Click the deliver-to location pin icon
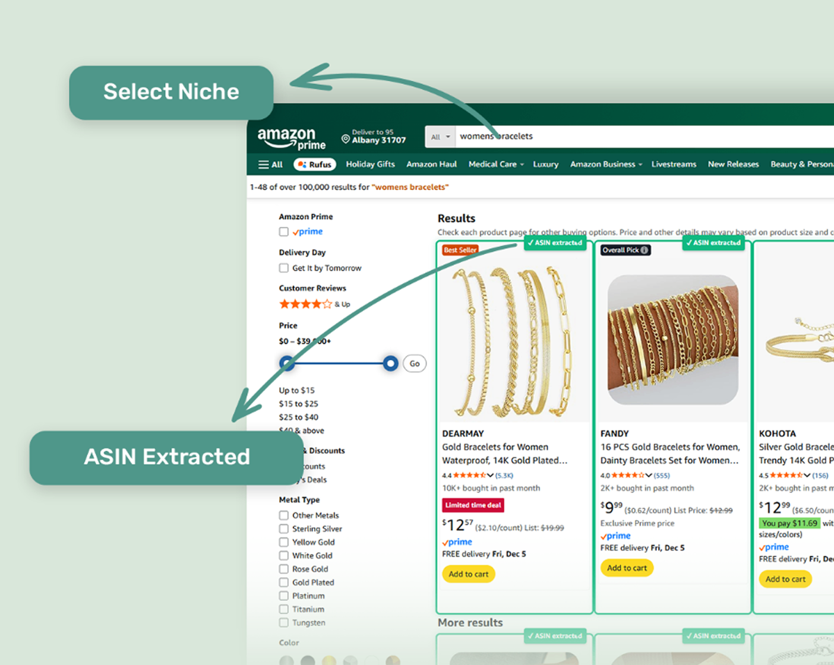This screenshot has width=834, height=665. (x=345, y=139)
